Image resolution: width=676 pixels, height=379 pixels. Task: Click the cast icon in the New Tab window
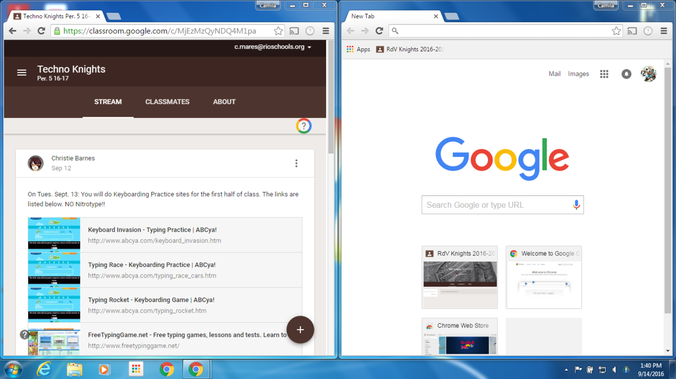pyautogui.click(x=632, y=31)
